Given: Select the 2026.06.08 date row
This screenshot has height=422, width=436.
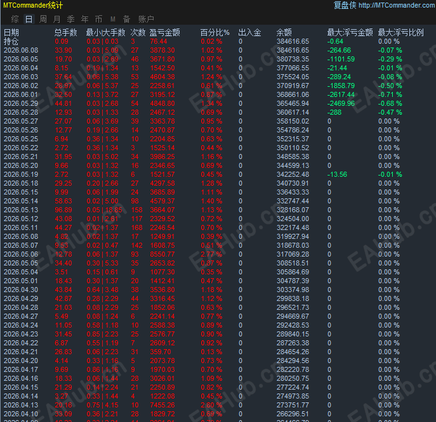Looking at the screenshot, I should pos(21,50).
